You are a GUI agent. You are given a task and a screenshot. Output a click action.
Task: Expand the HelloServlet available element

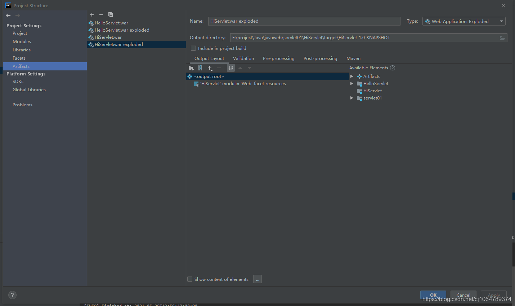tap(352, 84)
